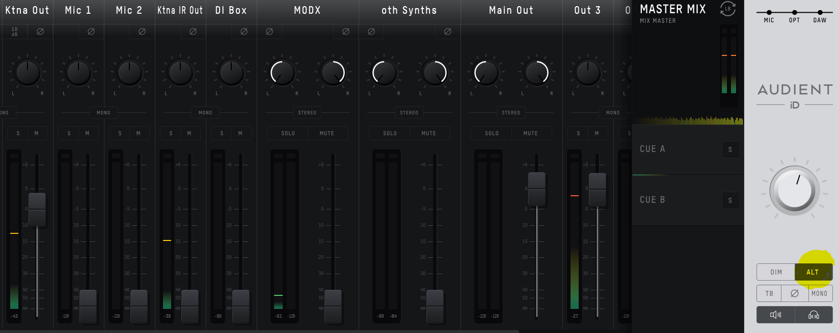
Task: Enable the DIM monitor button
Action: pos(776,272)
